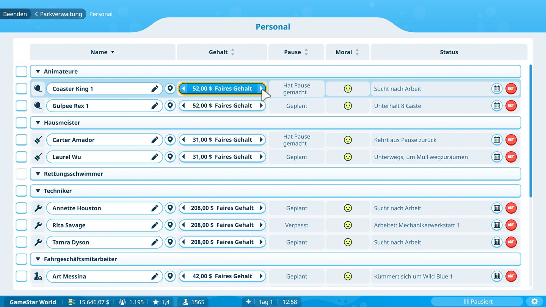Show Rita Savage location pin
The image size is (546, 307).
170,225
